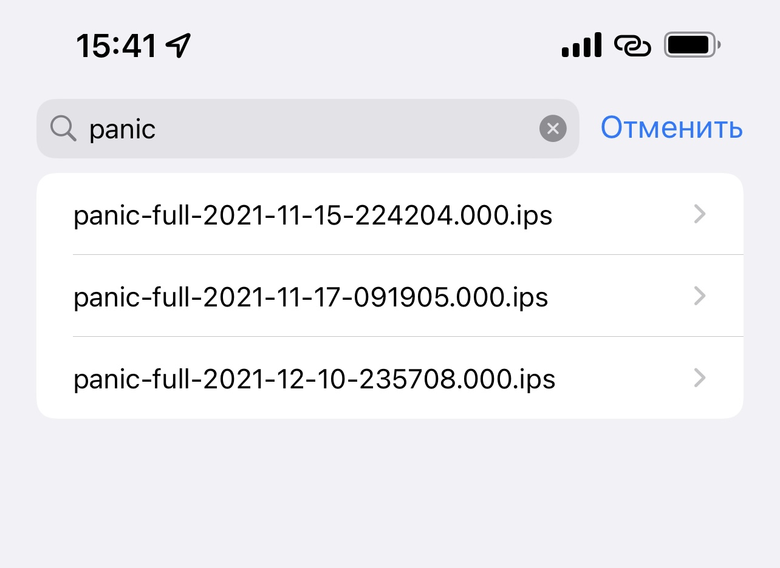
Task: Clear the search text with the x icon
Action: point(553,129)
